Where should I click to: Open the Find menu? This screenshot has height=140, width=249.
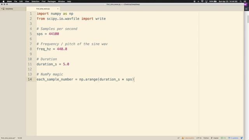pyautogui.click(x=44, y=2)
